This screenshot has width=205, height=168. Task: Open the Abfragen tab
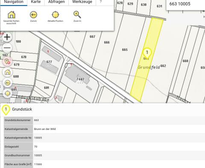coord(56,2)
